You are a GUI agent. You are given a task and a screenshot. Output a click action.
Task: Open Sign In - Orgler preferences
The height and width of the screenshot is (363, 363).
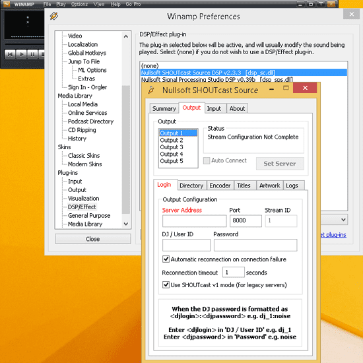click(x=88, y=87)
